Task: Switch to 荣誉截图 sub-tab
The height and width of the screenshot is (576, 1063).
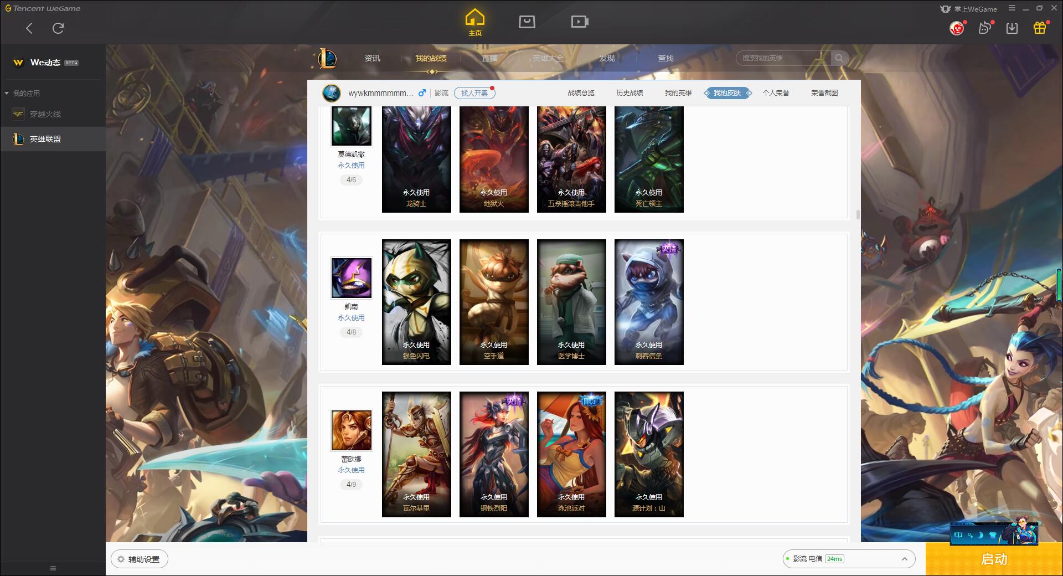Action: pos(824,93)
